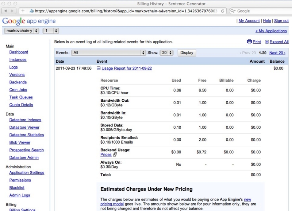Click the event timestamp 2011-09-23 17:49:56
This screenshot has height=211, width=292.
74,68
